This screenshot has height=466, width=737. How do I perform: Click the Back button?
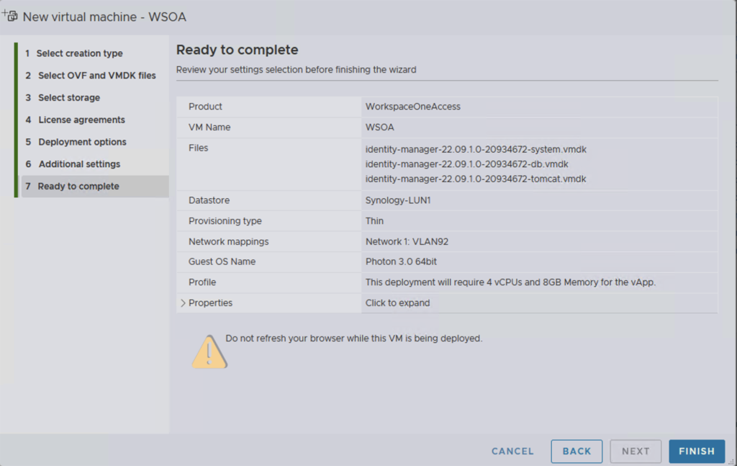[x=577, y=452]
